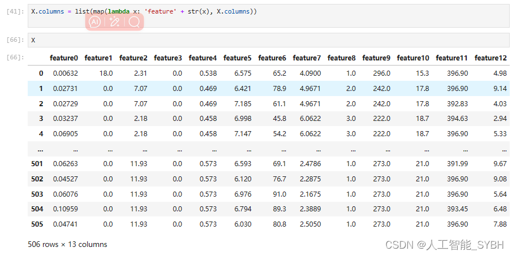Screen dimensions: 512x256
Task: Select the cell value 4.0900
Action: [310, 73]
